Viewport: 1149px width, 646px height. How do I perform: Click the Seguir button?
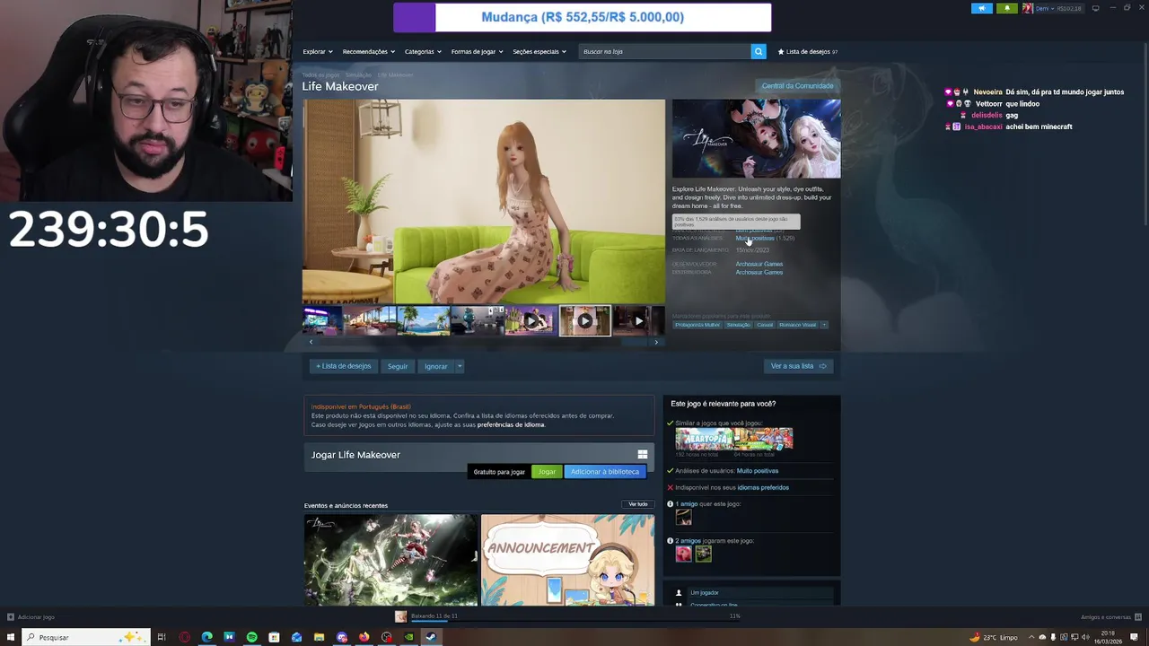click(x=398, y=366)
